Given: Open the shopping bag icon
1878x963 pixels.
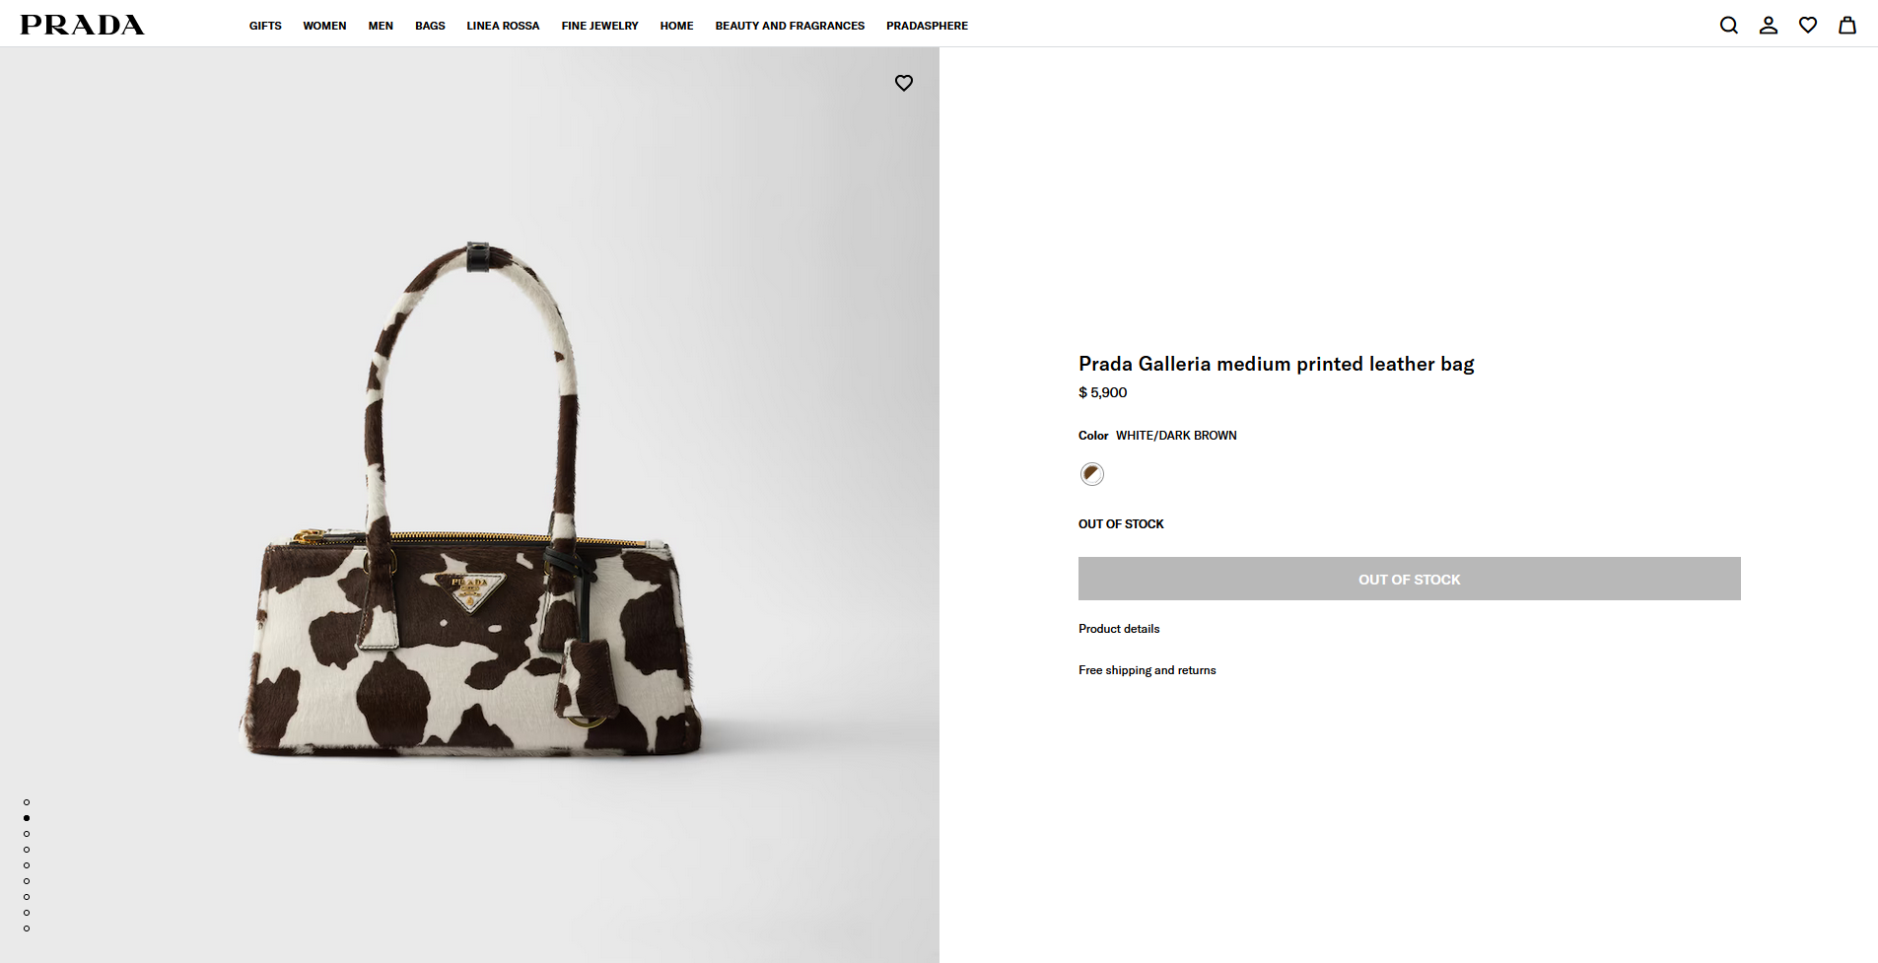Looking at the screenshot, I should [1846, 26].
